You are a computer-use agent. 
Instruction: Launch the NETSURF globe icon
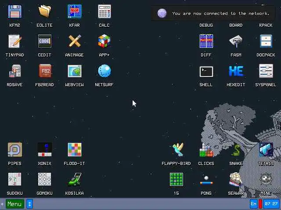click(x=104, y=71)
